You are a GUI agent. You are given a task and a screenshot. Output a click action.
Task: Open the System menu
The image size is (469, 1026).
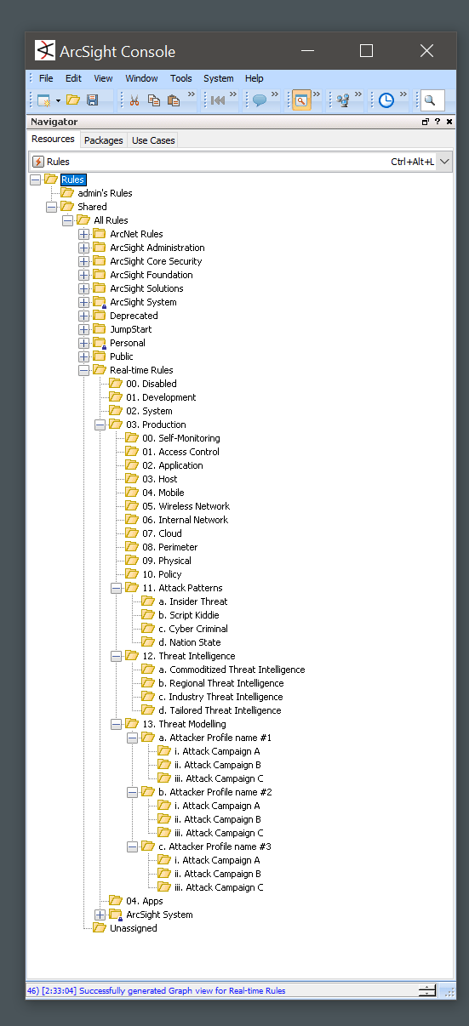pyautogui.click(x=219, y=78)
